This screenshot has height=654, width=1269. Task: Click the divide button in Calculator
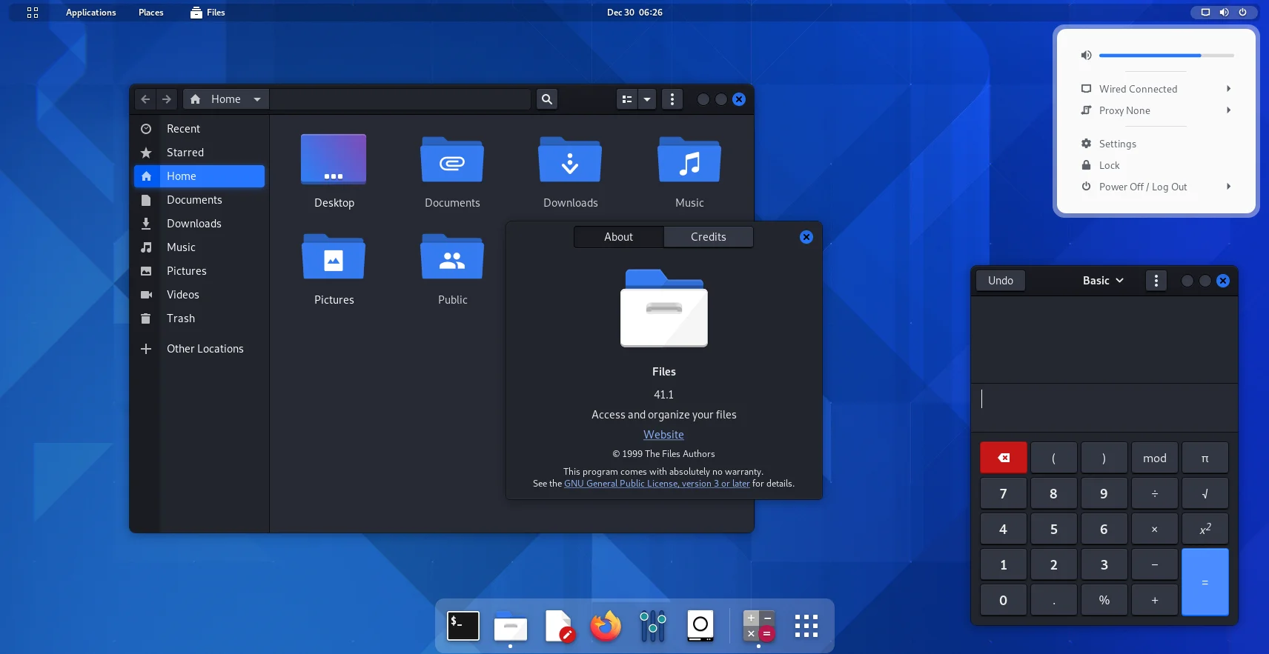point(1154,493)
